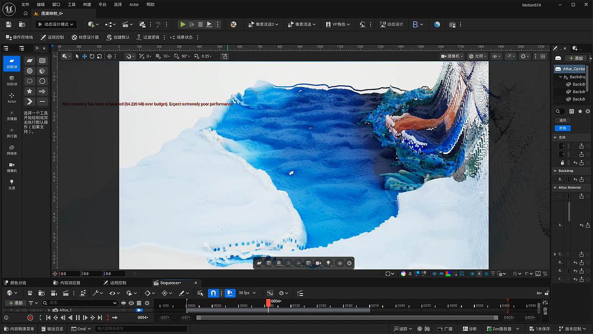The height and width of the screenshot is (334, 593).
Task: Open the blue B icon dropdown
Action: click(x=418, y=24)
